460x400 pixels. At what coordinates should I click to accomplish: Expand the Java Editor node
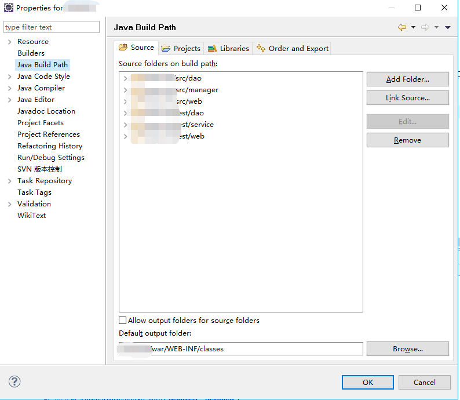coord(10,100)
